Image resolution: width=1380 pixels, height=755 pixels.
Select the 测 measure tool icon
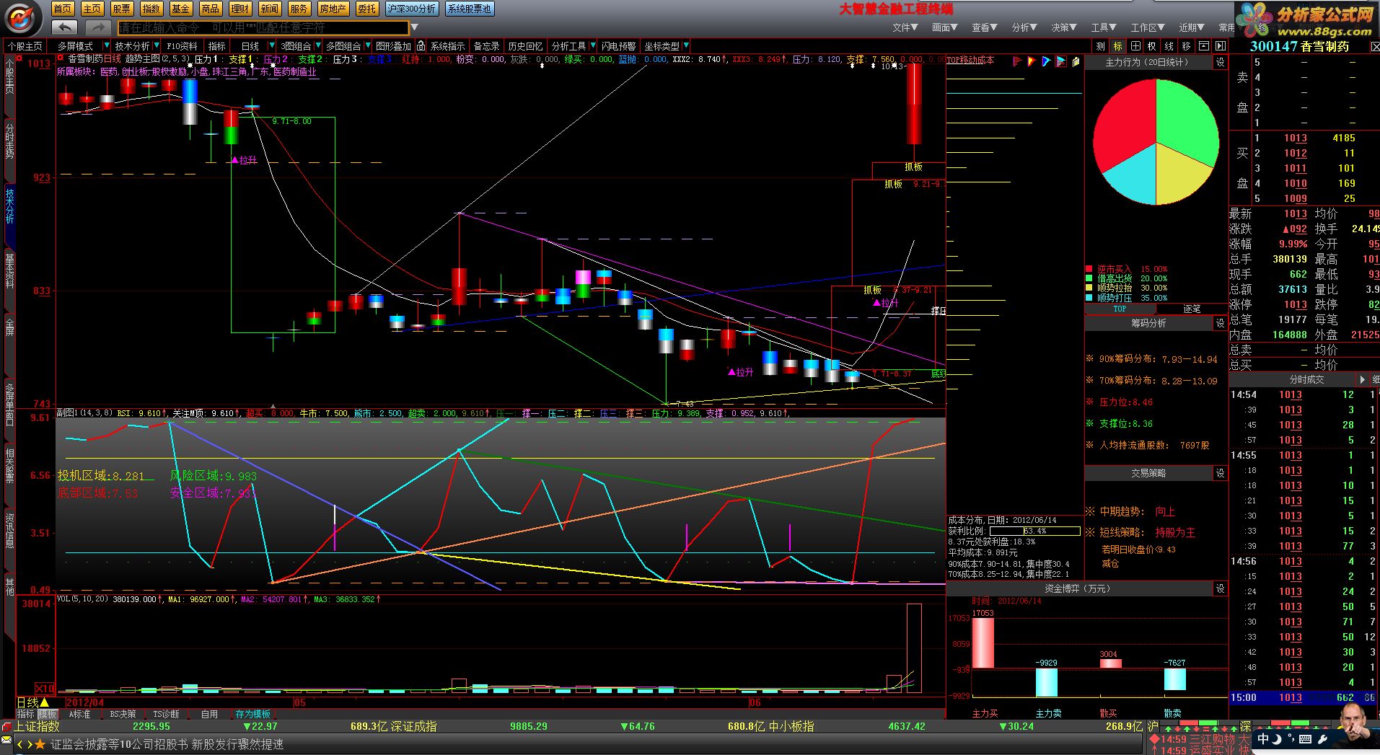pyautogui.click(x=1100, y=46)
